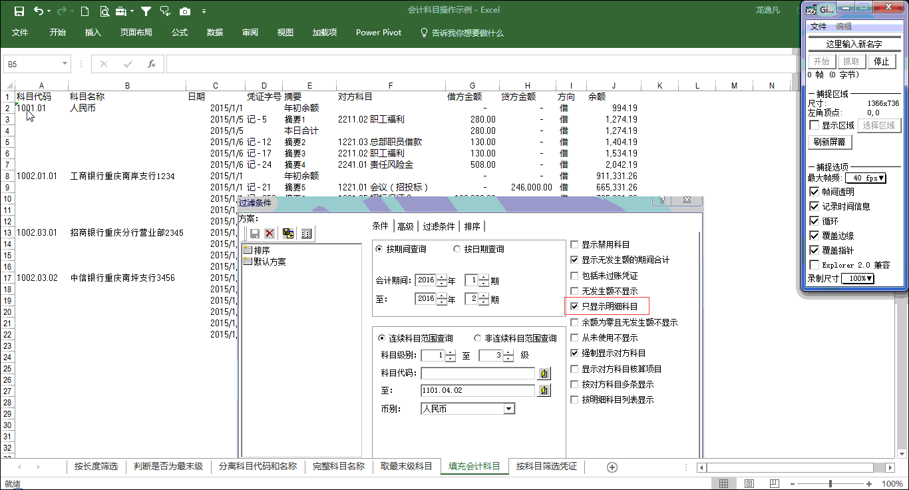Toggle the filter funnel icon

[x=146, y=11]
